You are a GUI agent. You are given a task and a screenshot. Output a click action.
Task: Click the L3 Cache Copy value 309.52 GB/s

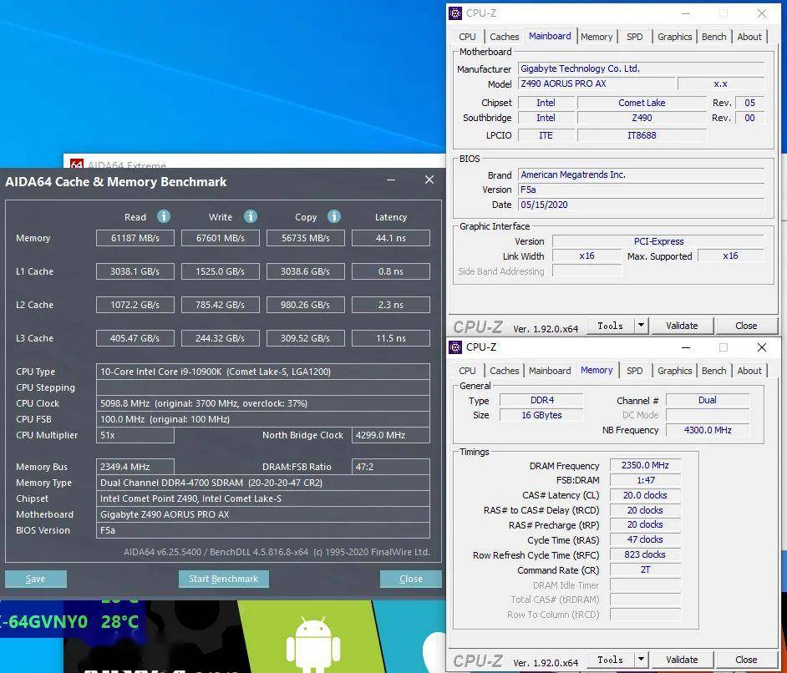pos(306,338)
